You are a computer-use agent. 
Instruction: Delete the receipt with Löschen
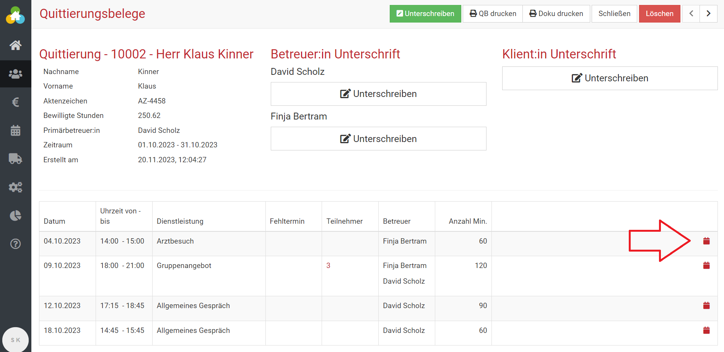click(659, 14)
